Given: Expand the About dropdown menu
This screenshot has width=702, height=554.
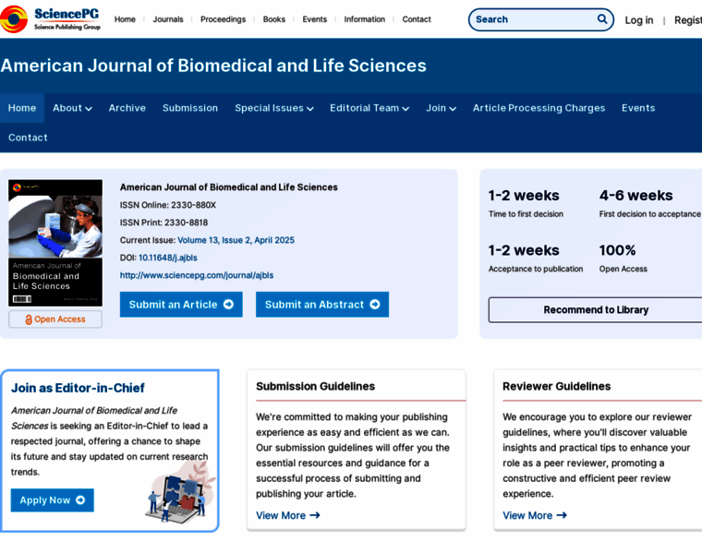Looking at the screenshot, I should 72,108.
